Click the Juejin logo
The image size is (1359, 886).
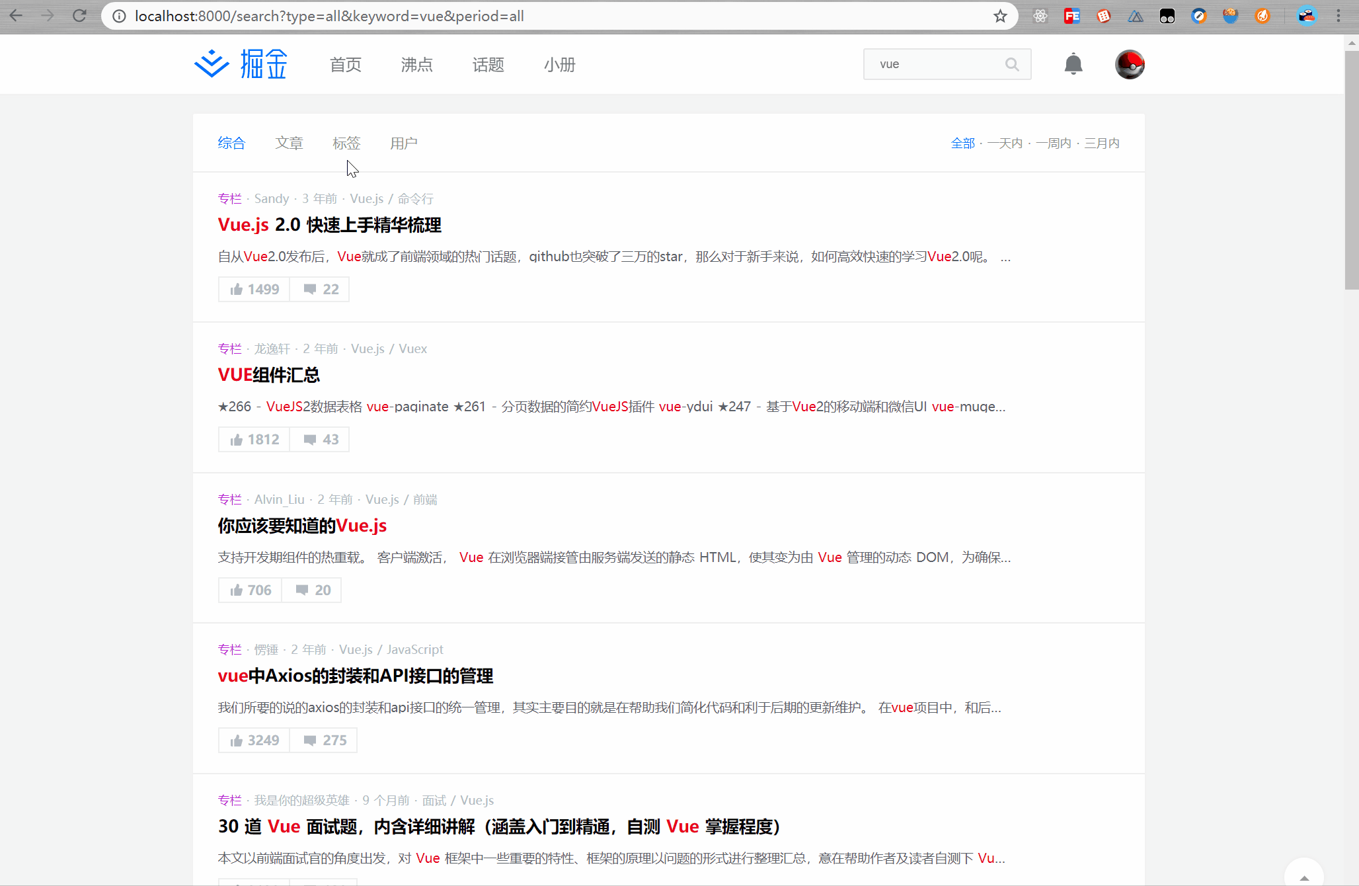click(241, 64)
